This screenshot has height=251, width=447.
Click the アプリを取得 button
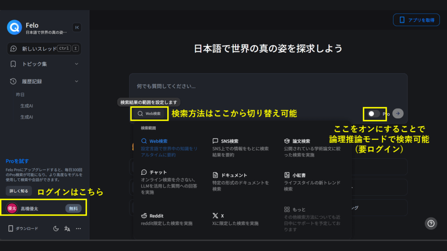pos(416,20)
